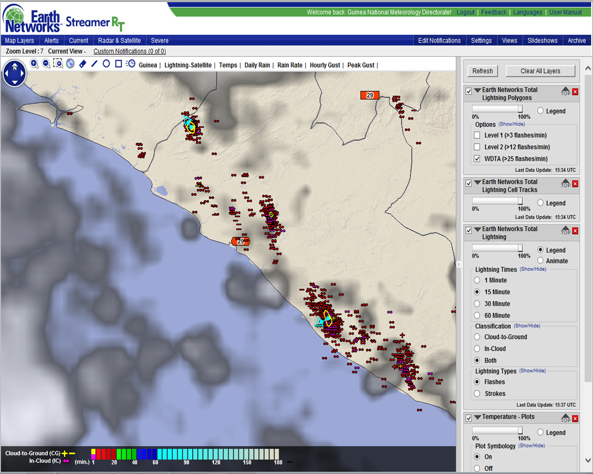Toggle Show/Hide for Classification
Image resolution: width=593 pixels, height=474 pixels.
tap(527, 326)
